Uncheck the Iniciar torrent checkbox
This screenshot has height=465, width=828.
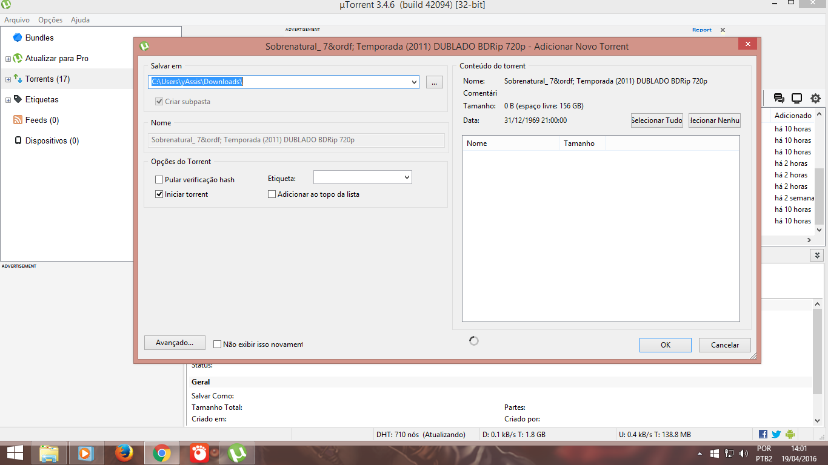[x=159, y=194]
